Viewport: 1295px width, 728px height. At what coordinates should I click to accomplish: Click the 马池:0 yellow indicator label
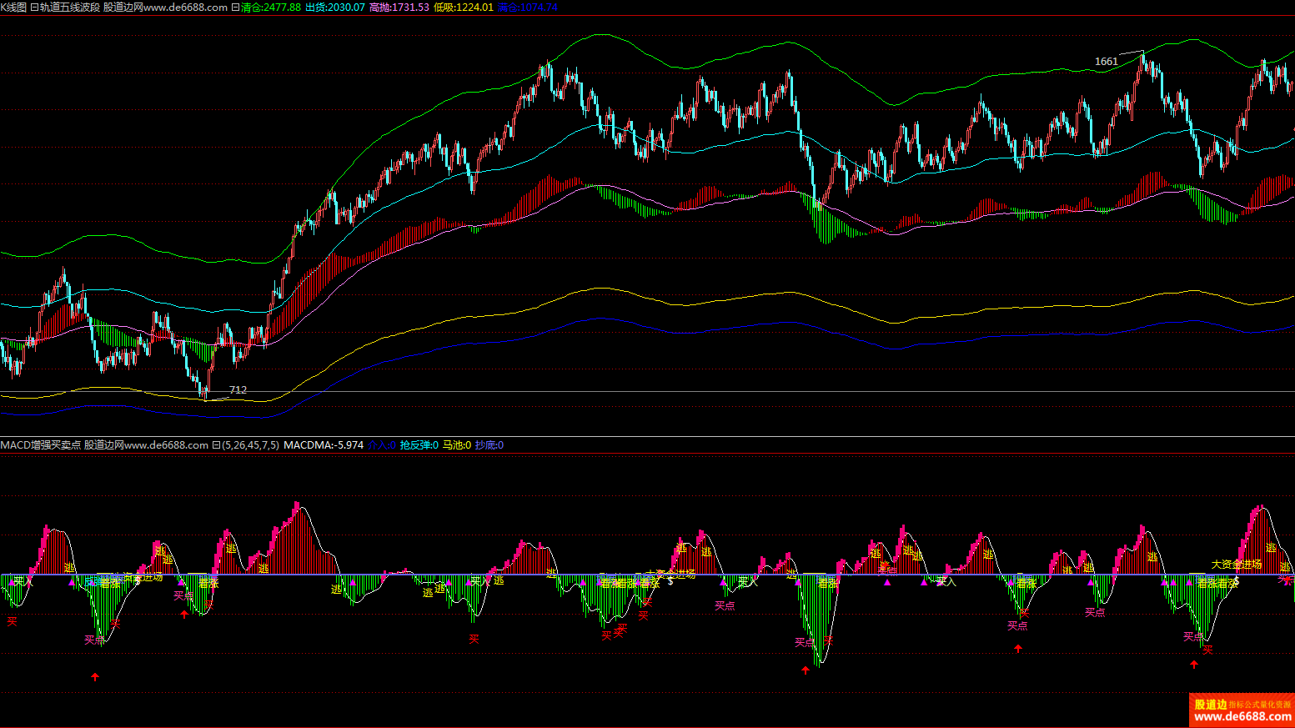click(x=456, y=445)
